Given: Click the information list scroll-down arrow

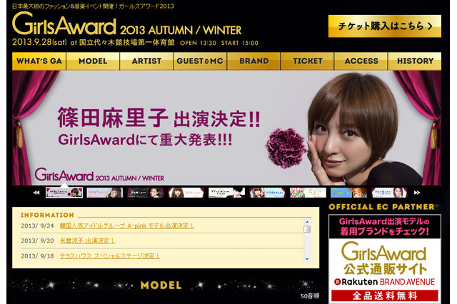Looking at the screenshot, I should point(307,259).
